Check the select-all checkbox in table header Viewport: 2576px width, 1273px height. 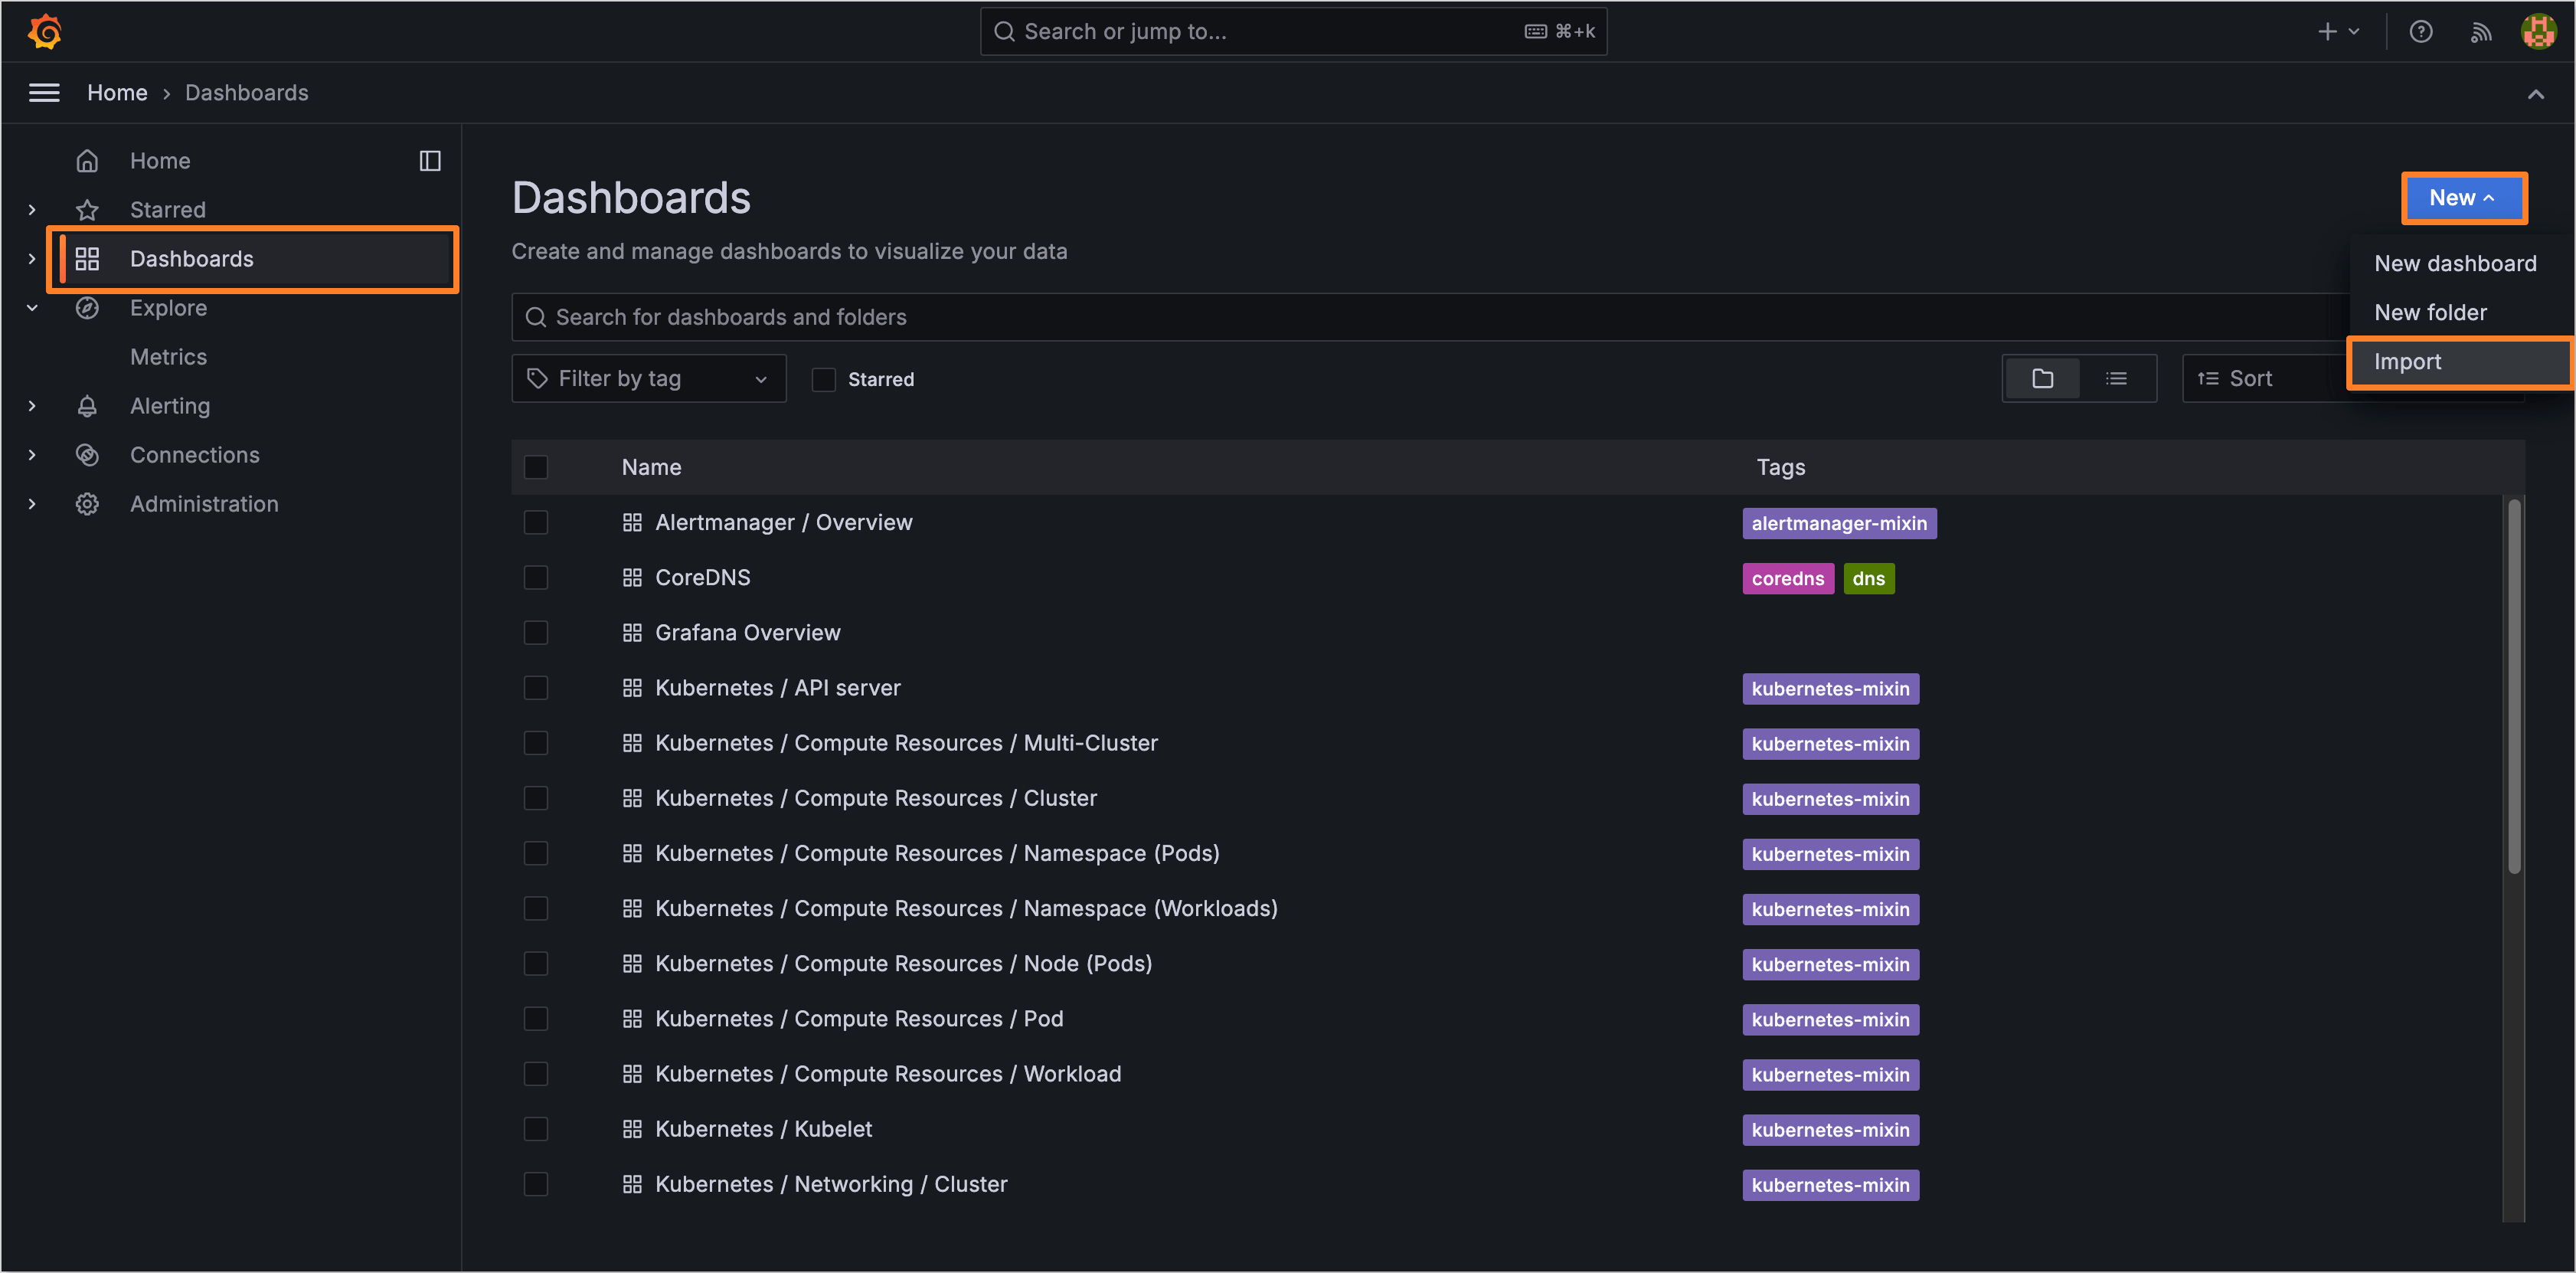click(x=536, y=467)
